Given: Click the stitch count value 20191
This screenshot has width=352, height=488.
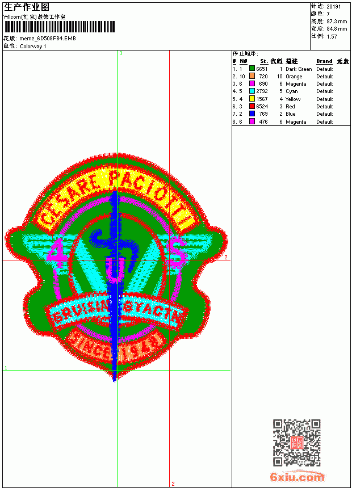Looking at the screenshot, I should [334, 7].
